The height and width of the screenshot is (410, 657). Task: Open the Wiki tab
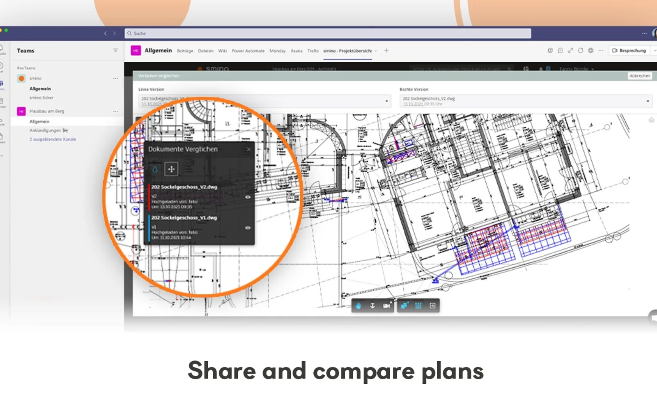[x=223, y=51]
